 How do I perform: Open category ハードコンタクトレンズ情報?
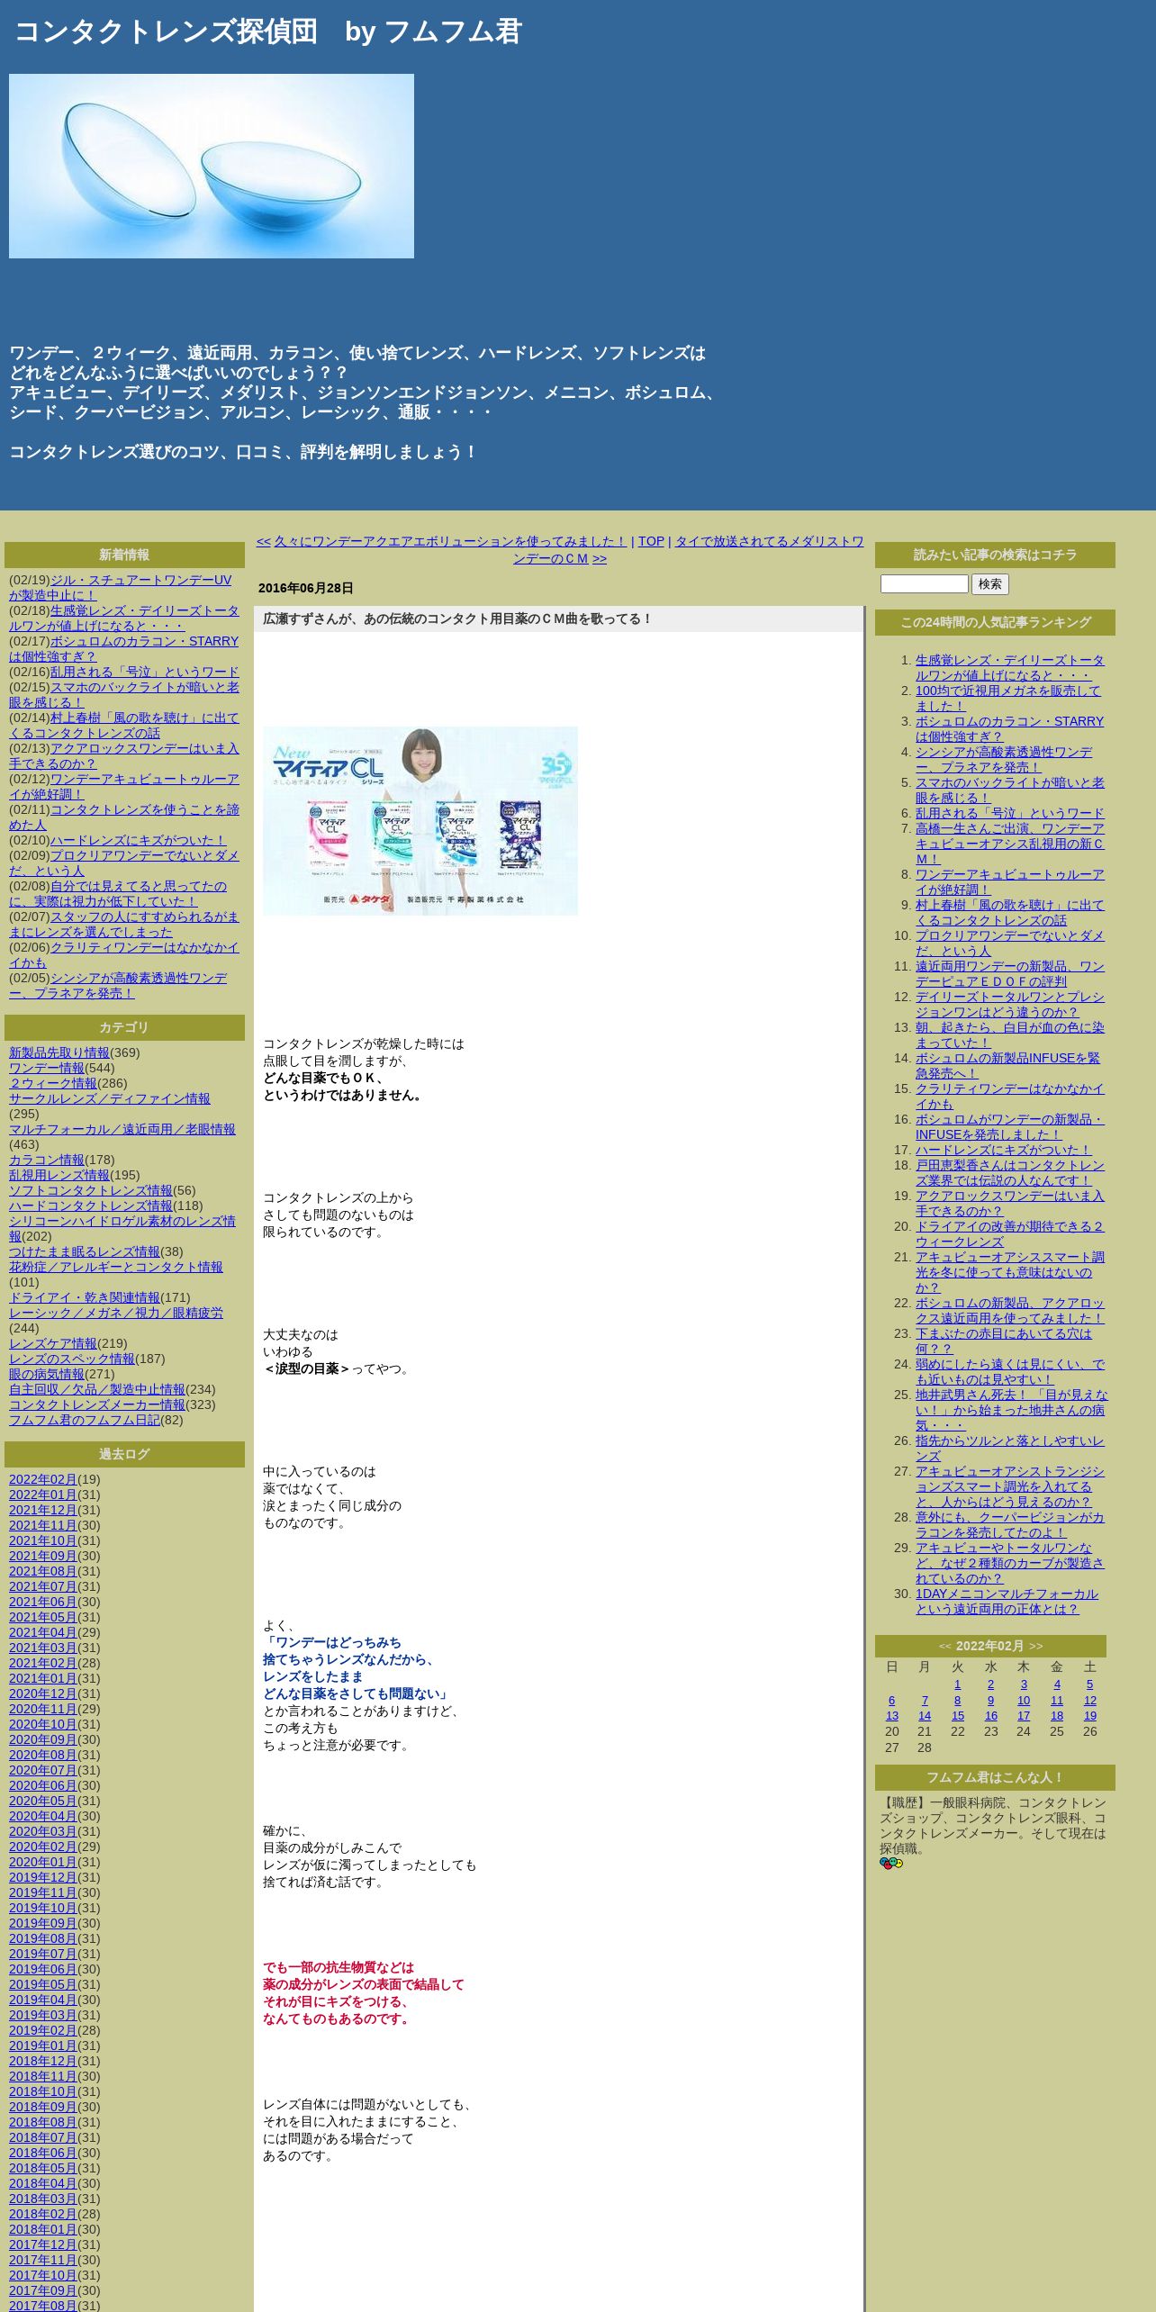91,1206
